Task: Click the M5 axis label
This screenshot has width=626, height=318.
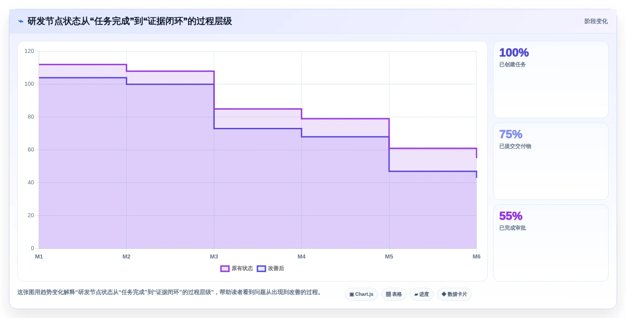Action: tap(389, 257)
